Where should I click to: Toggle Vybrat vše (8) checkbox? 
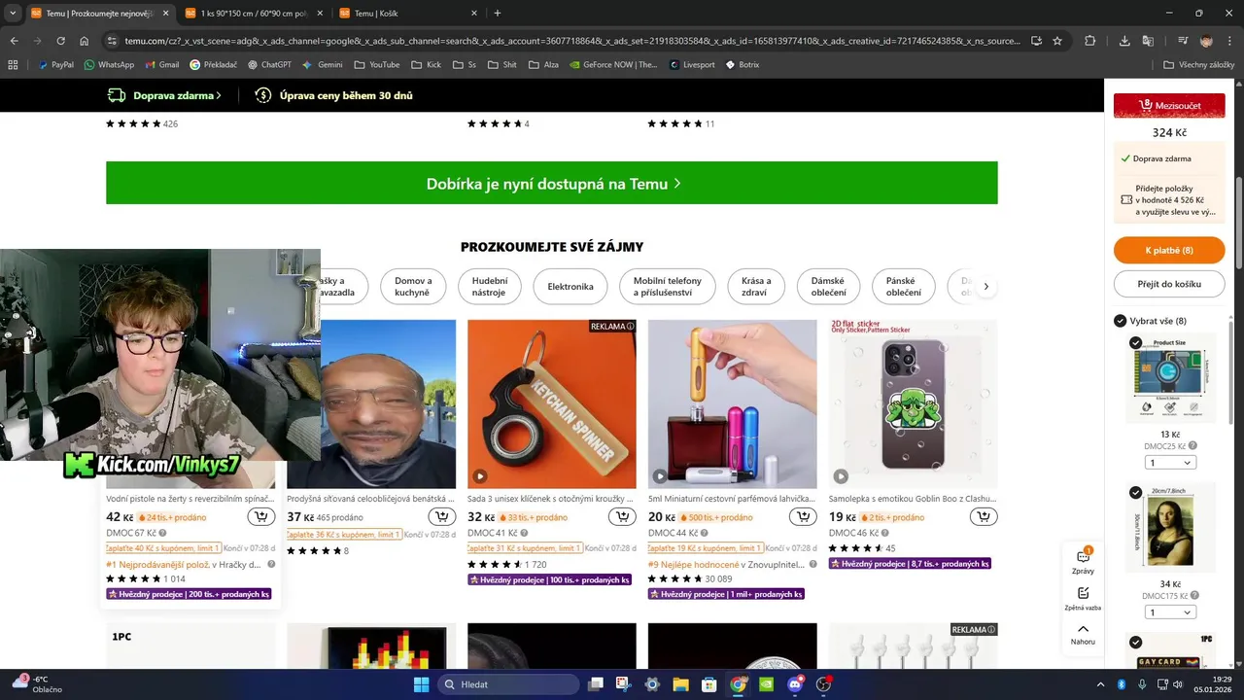(1120, 321)
